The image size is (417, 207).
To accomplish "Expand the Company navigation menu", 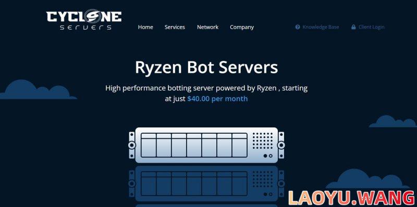I will pos(242,27).
